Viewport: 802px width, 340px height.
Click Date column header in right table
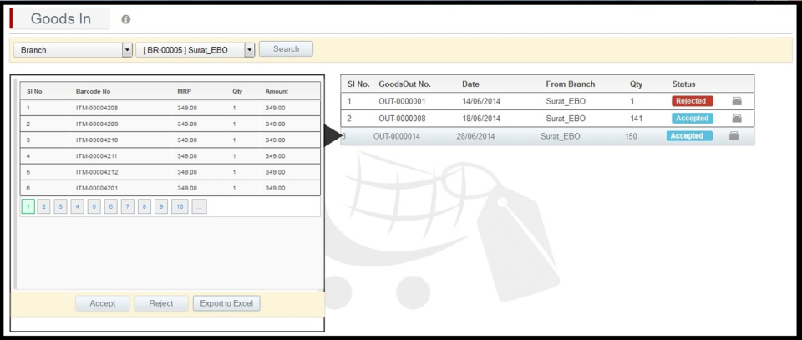(x=470, y=84)
